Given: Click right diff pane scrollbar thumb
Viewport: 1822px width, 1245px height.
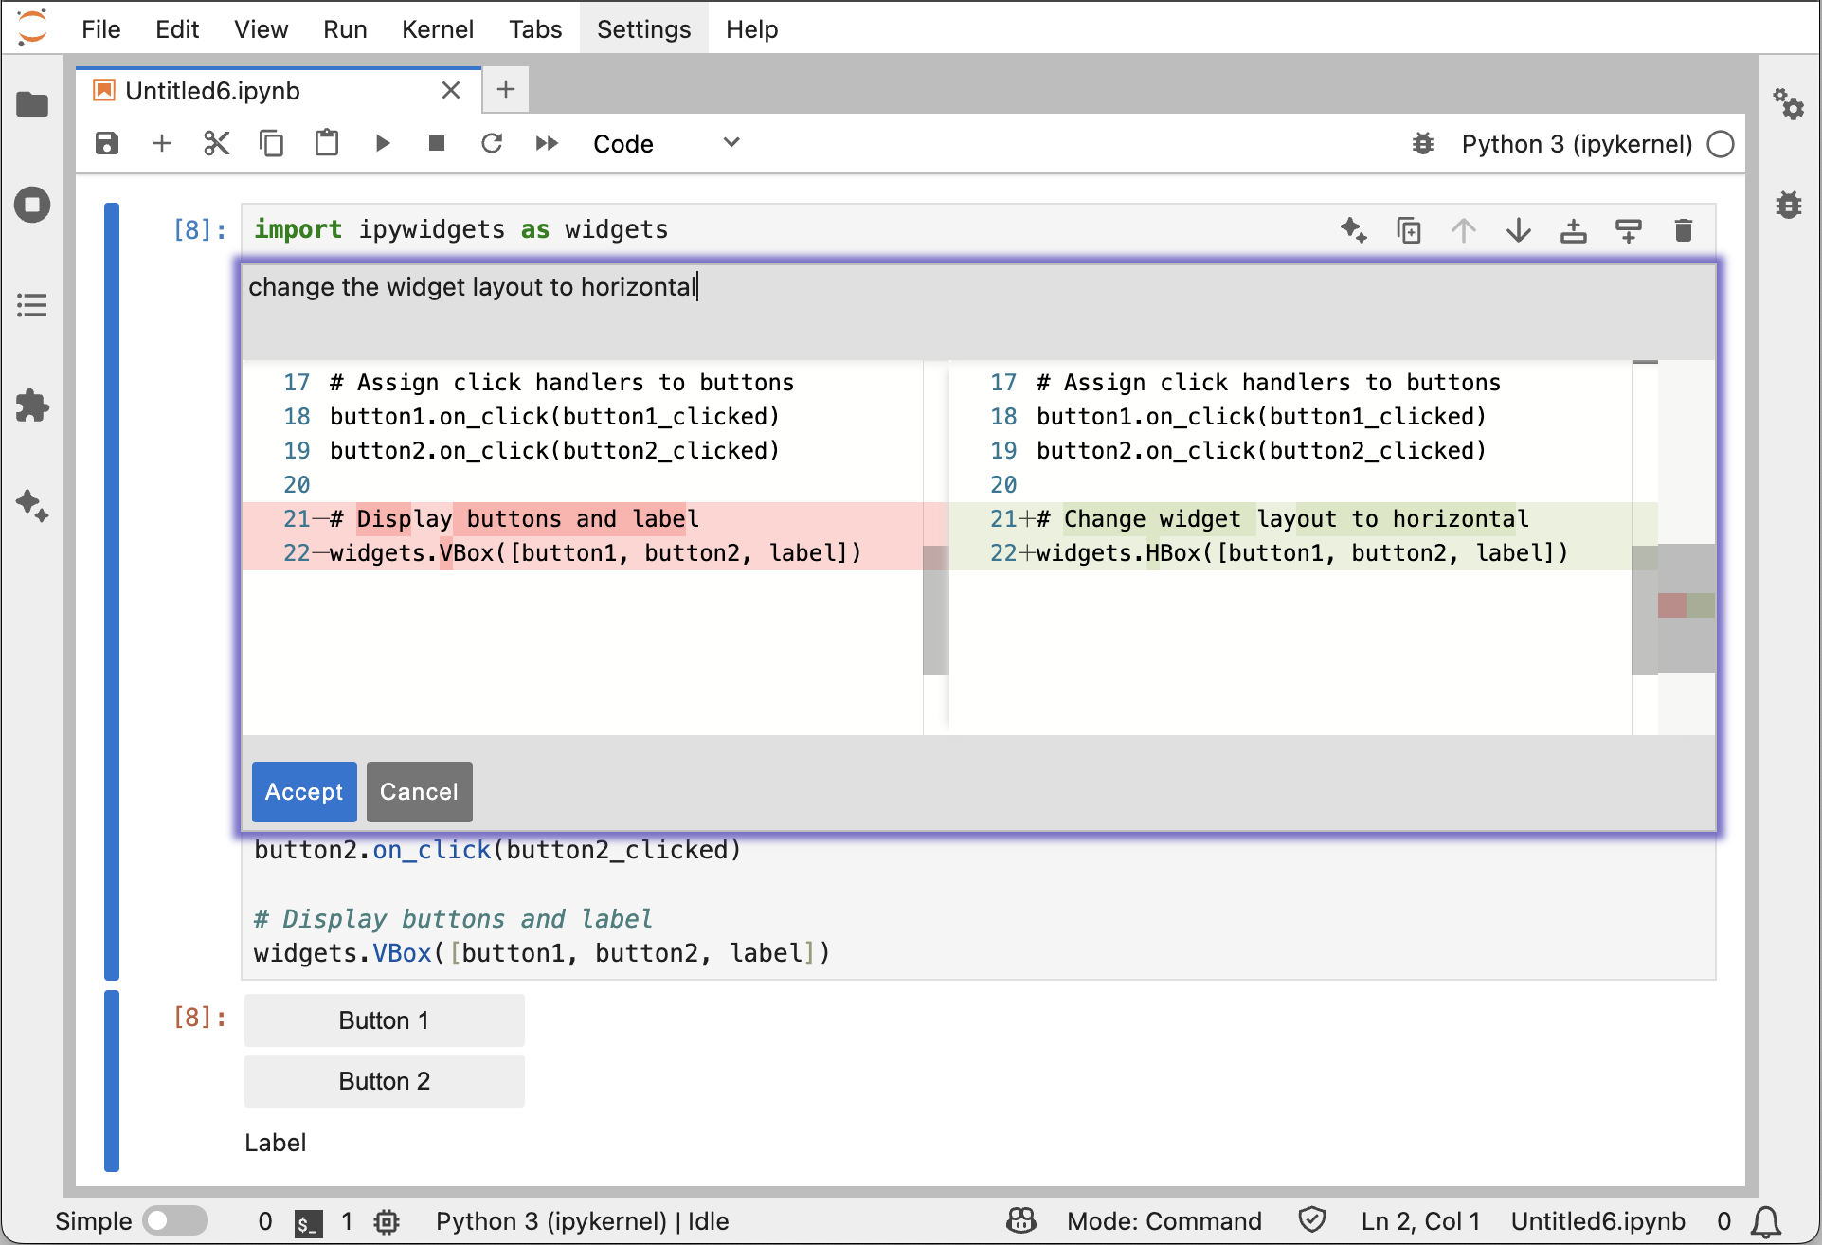Looking at the screenshot, I should pos(1644,609).
